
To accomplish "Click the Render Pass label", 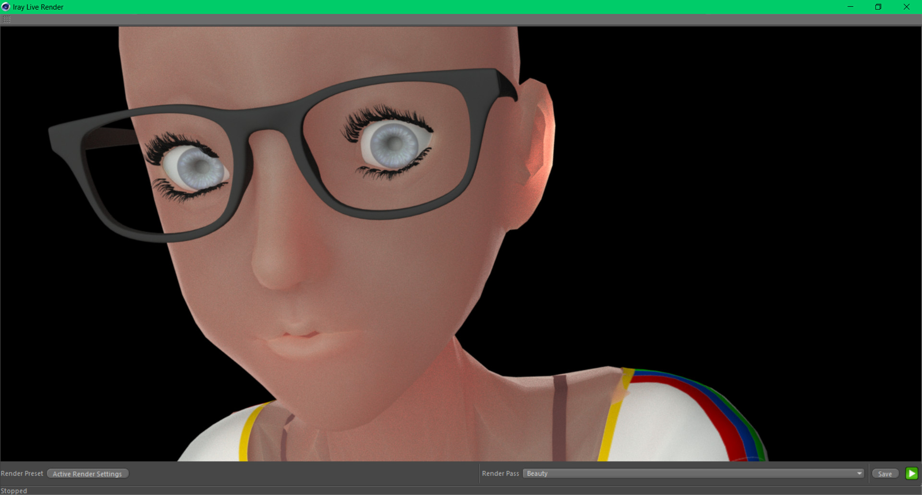I will (x=500, y=473).
